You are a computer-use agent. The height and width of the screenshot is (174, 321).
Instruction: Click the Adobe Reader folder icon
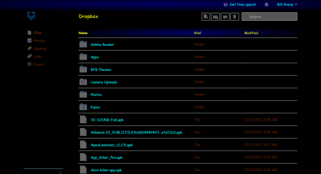(83, 44)
